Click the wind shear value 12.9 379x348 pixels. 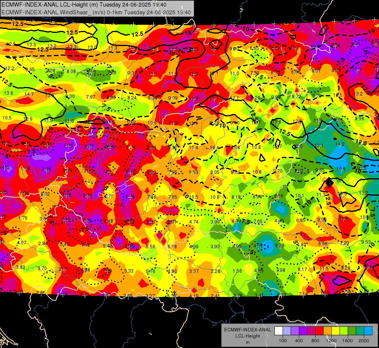point(194,73)
